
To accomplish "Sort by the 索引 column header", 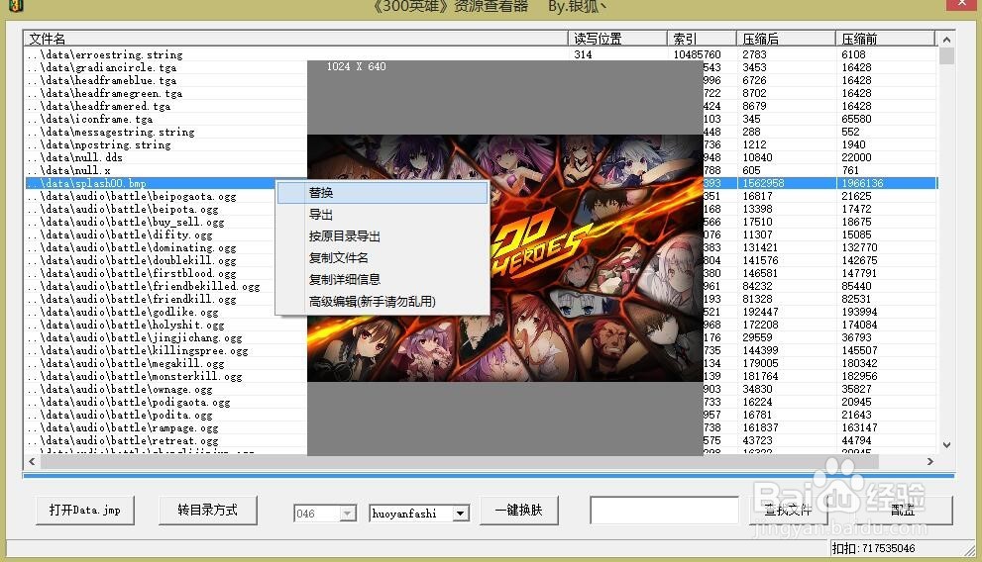I will (x=702, y=39).
